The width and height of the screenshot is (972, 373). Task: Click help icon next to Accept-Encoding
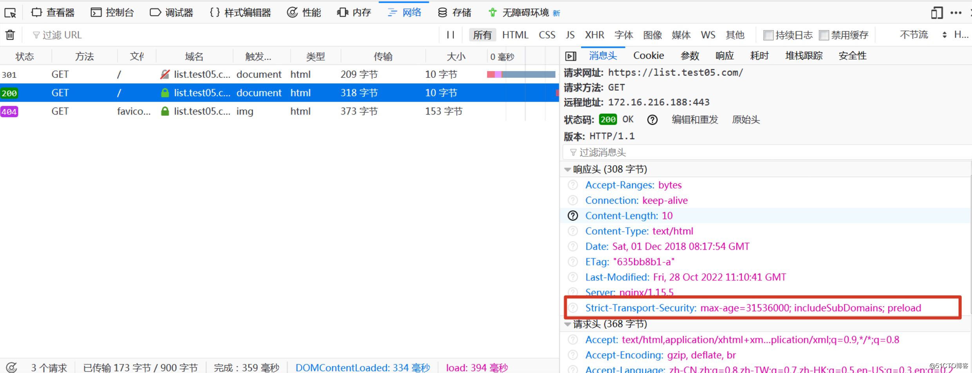pyautogui.click(x=573, y=355)
